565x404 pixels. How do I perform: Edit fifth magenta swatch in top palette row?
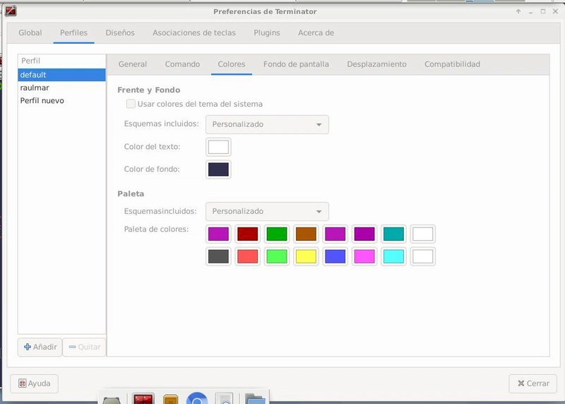[x=335, y=234]
